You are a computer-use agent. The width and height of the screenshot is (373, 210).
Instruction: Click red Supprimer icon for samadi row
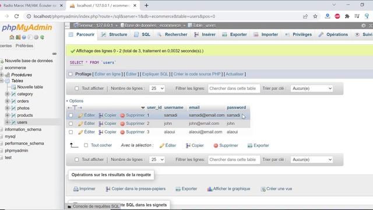pyautogui.click(x=122, y=116)
